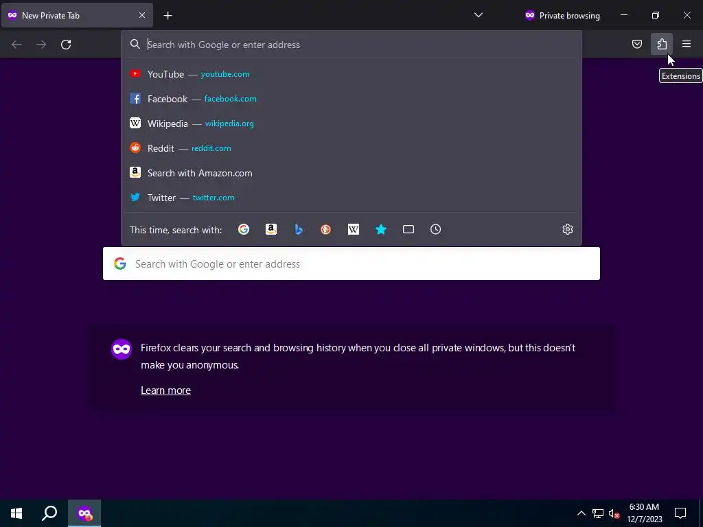Close the New Private Tab
Viewport: 703px width, 527px height.
142,15
